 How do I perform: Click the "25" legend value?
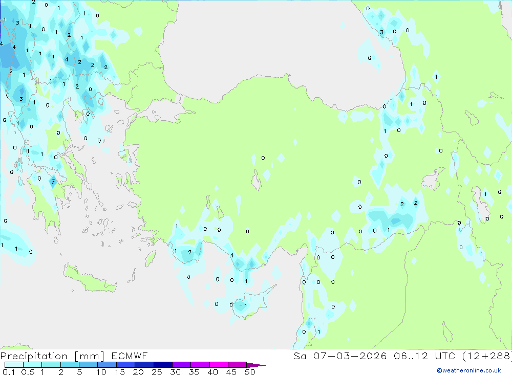(x=157, y=372)
